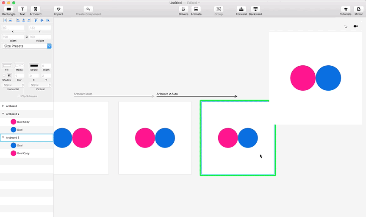Image resolution: width=366 pixels, height=217 pixels.
Task: Click the Width size field
Action: pos(13,37)
